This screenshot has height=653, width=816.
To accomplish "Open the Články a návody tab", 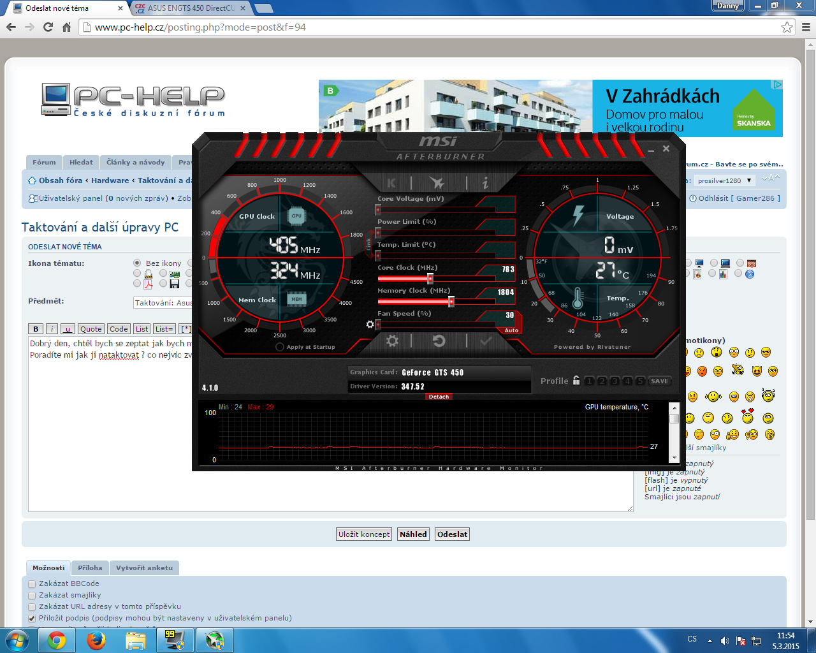I will point(135,163).
